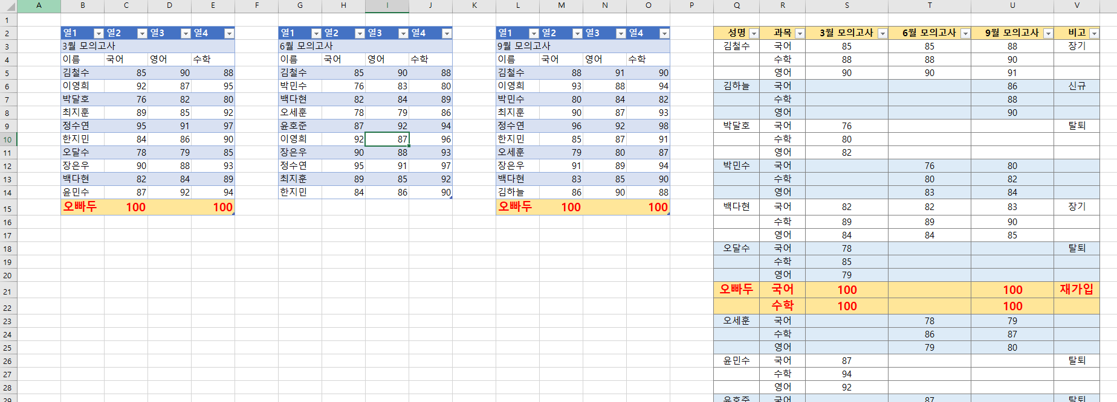Click the red 오빠두 cell in column L
Image resolution: width=1117 pixels, height=402 pixels.
514,206
